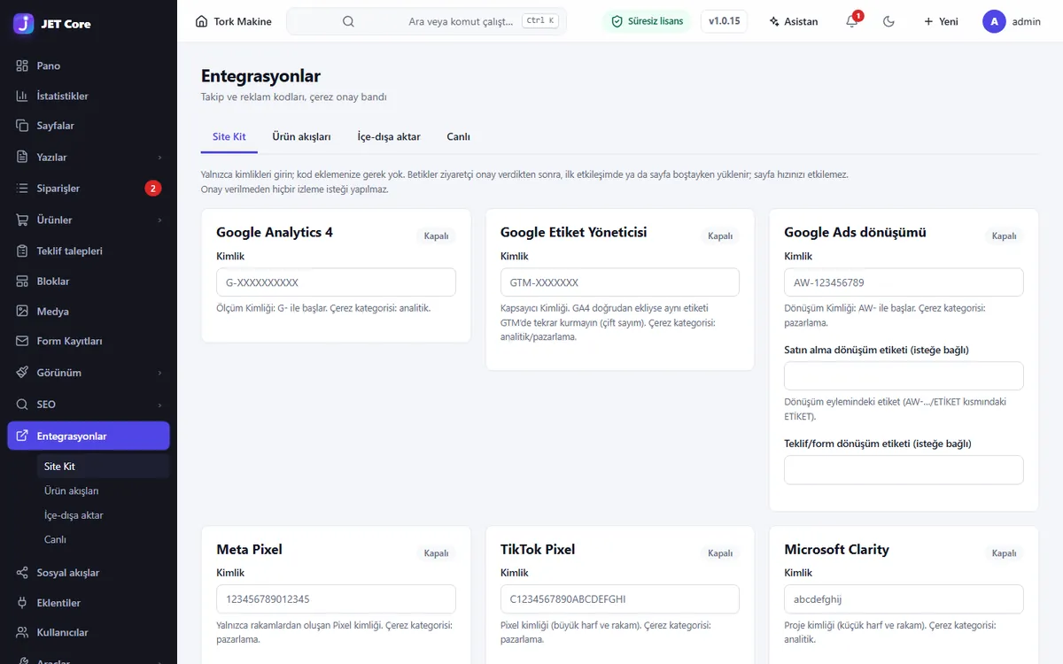Viewport: 1063px width, 664px height.
Task: Click the Google Ads Kimlik AW field
Action: pyautogui.click(x=904, y=282)
